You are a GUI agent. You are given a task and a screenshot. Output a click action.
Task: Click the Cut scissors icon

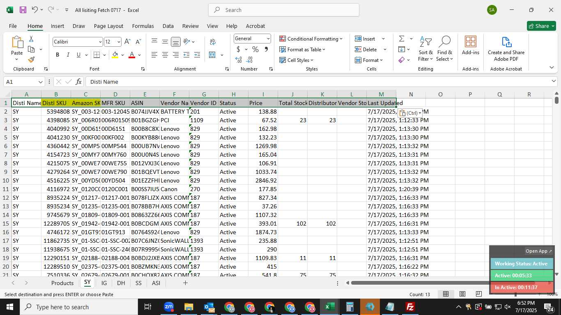pos(31,39)
